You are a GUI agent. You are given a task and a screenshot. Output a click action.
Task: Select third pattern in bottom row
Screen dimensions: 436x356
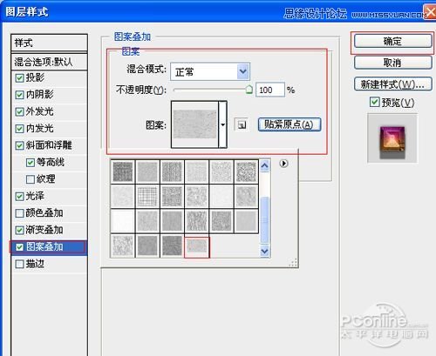pyautogui.click(x=172, y=245)
